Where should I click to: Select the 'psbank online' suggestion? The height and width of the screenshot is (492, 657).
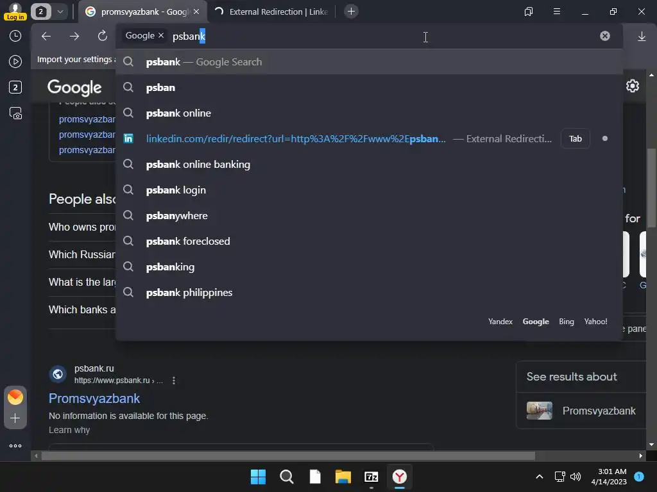(369, 113)
